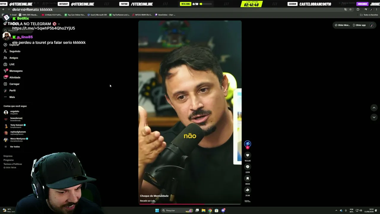Open the Perfil page
Screen dimensions: 380x214
coord(9,90)
